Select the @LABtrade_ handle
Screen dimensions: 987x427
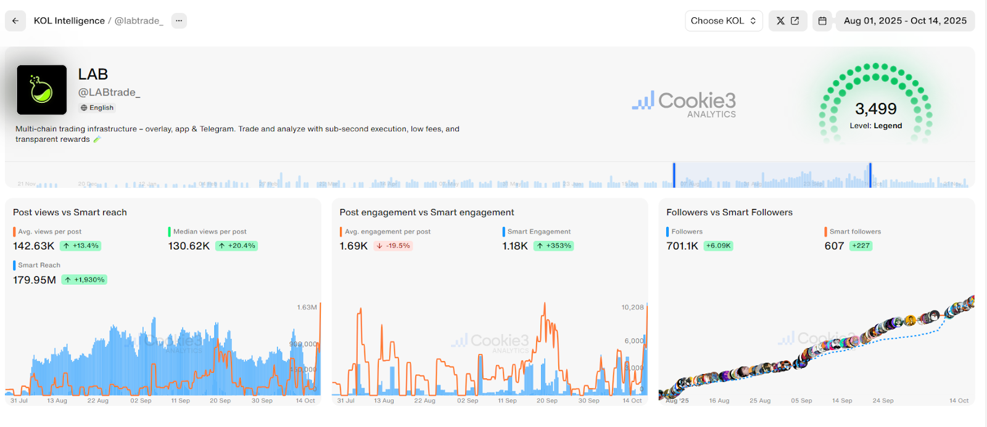(x=109, y=92)
